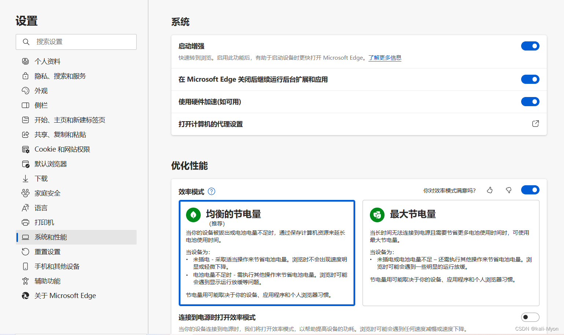Click the 设置 title heading
This screenshot has width=564, height=335.
[26, 21]
